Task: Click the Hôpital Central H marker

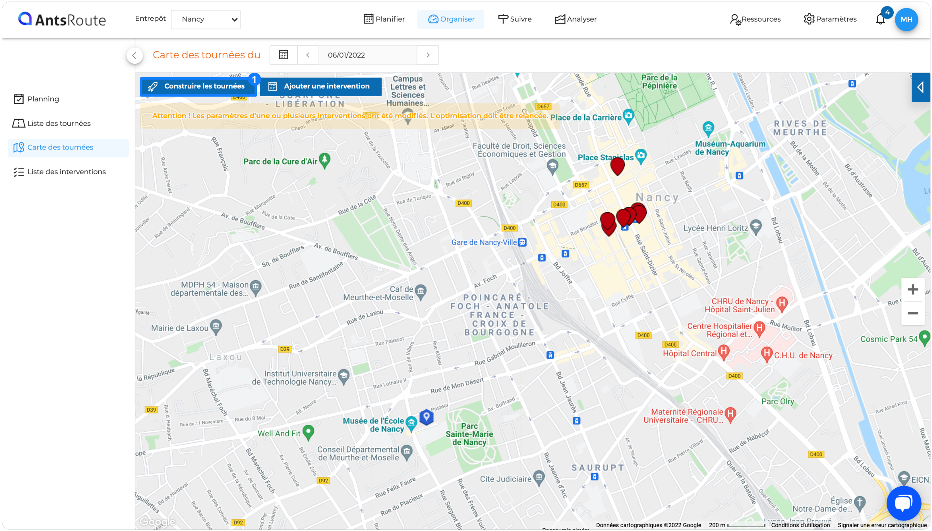Action: coord(723,352)
